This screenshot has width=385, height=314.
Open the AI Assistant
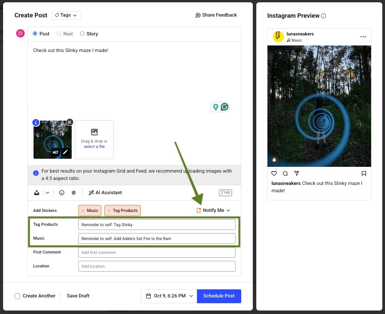point(105,193)
